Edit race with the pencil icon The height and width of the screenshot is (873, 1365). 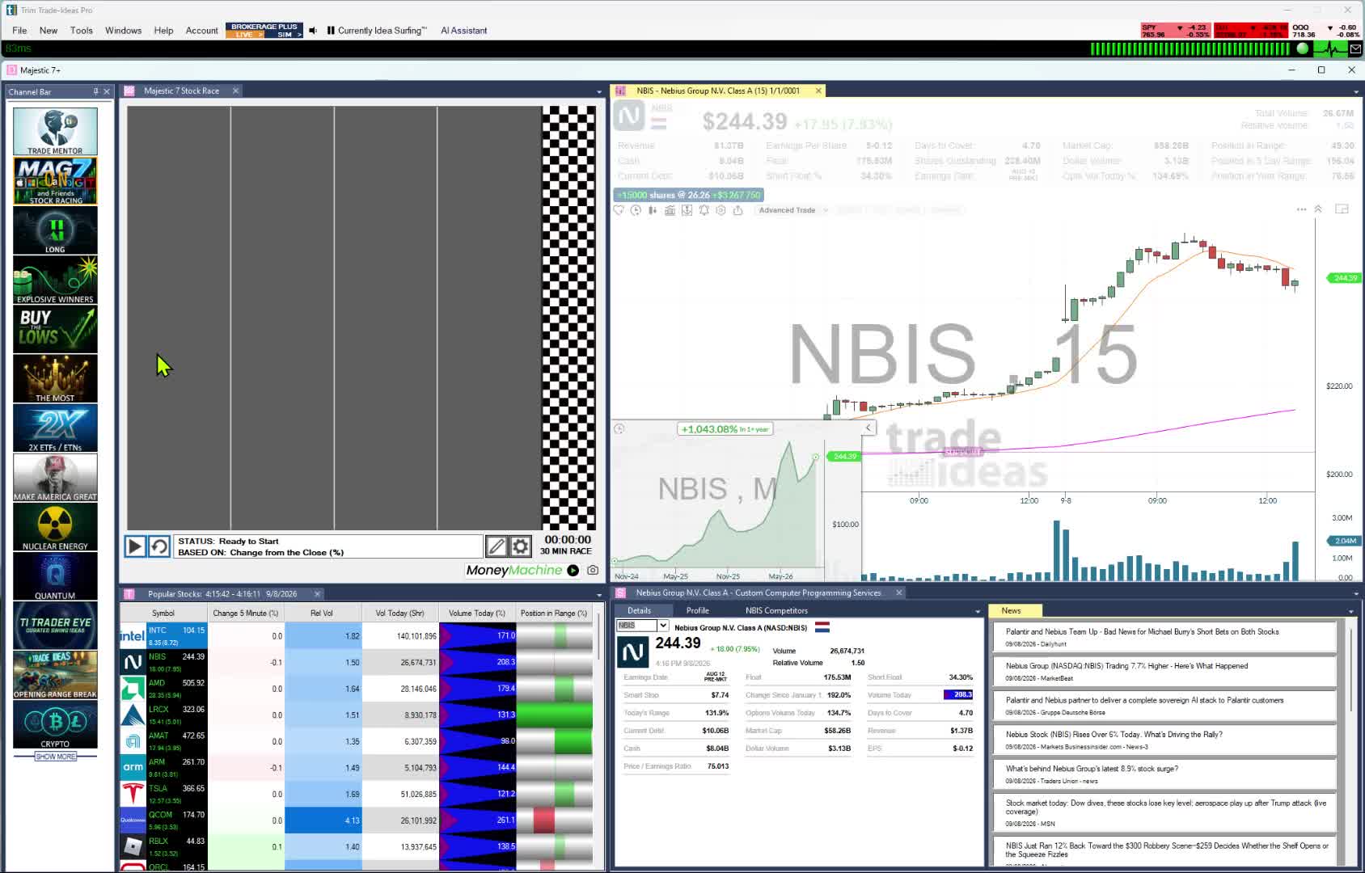coord(496,546)
